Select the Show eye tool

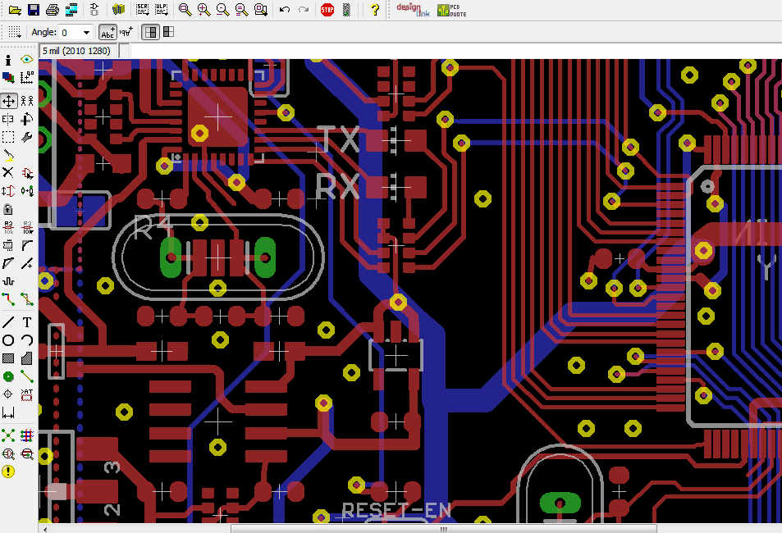click(27, 60)
